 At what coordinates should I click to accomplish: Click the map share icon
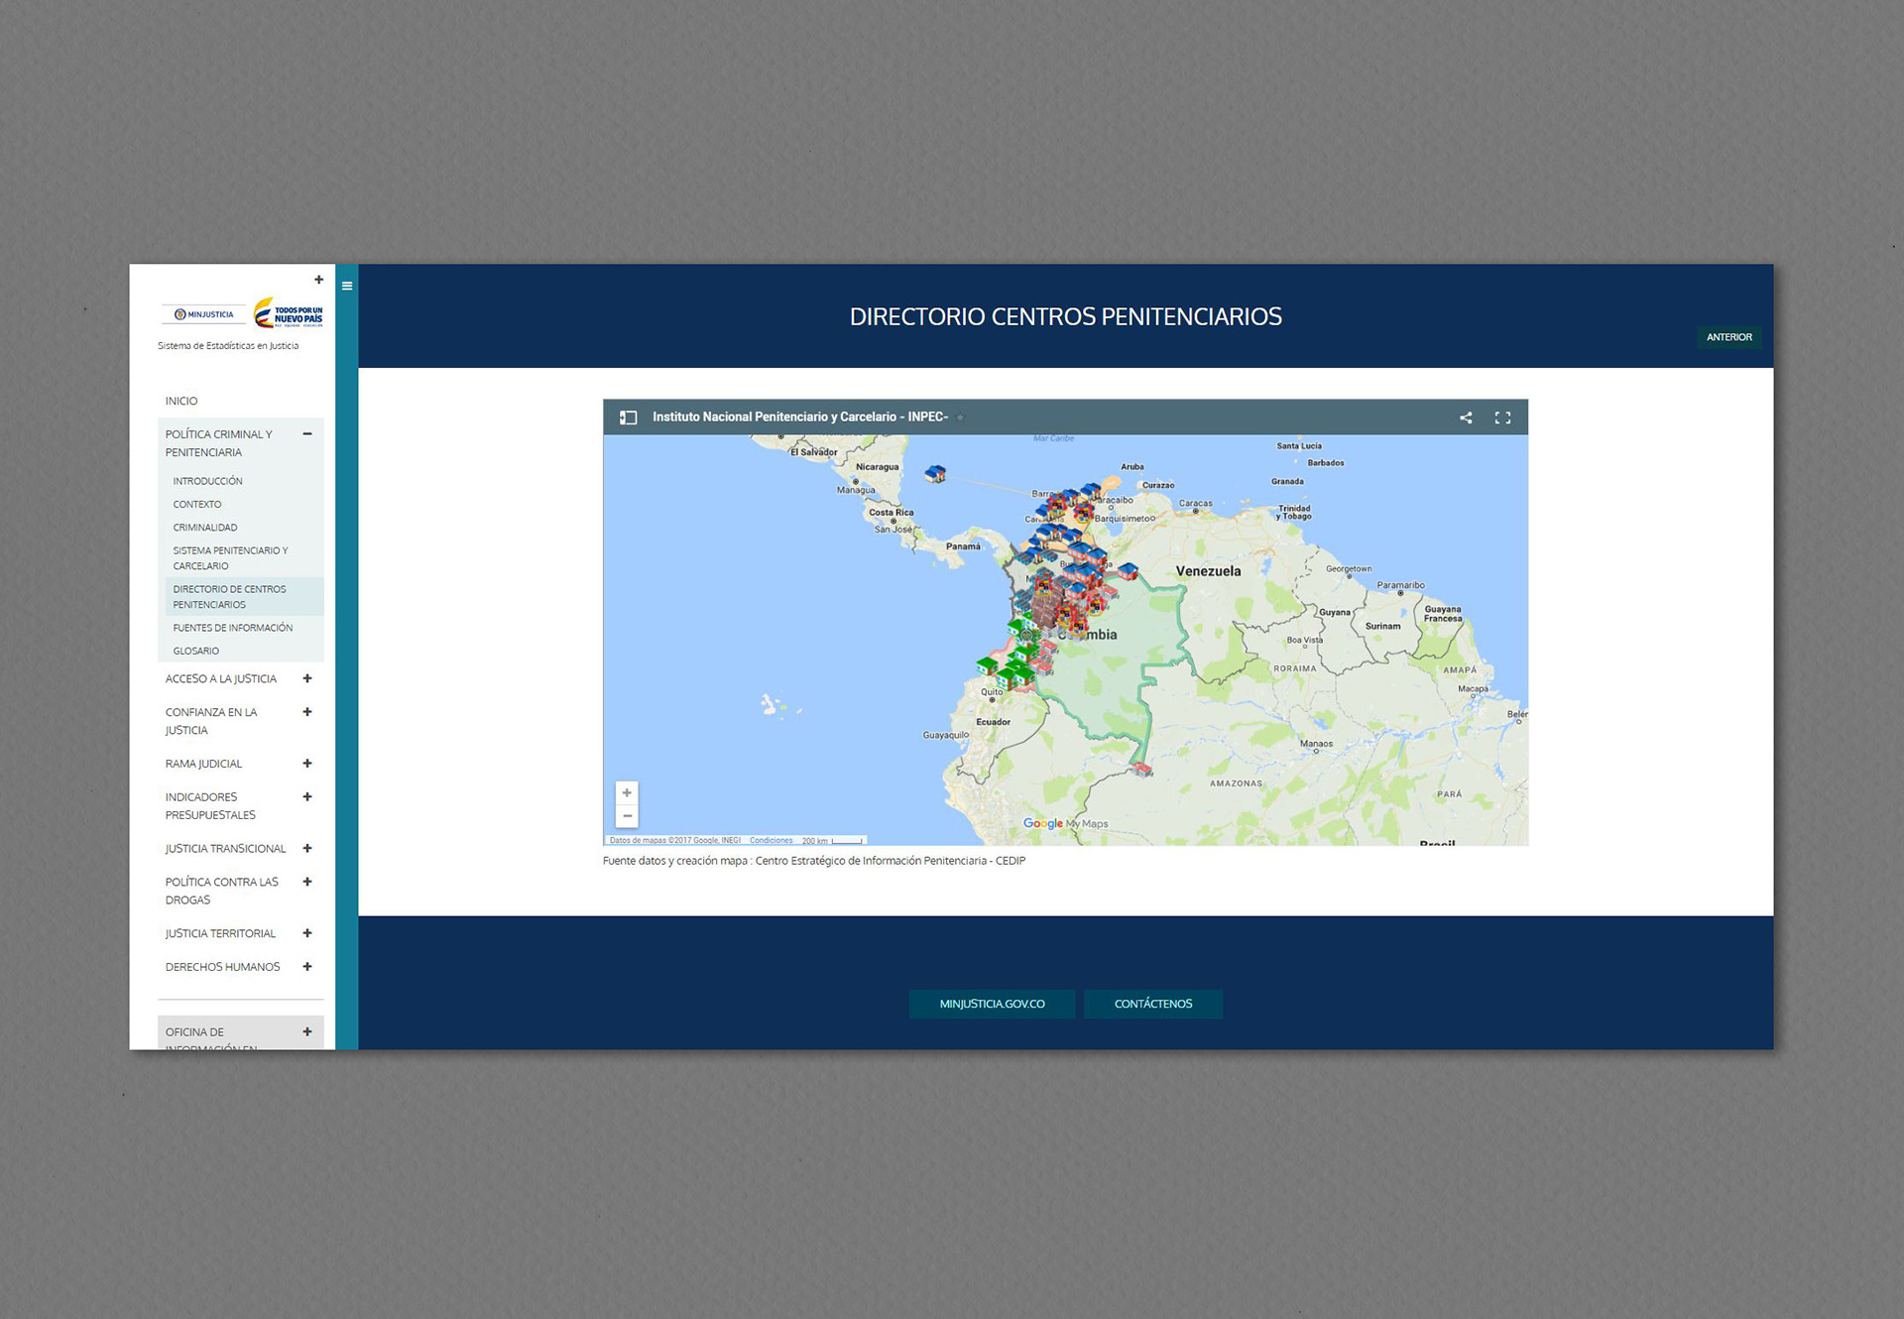[x=1466, y=418]
